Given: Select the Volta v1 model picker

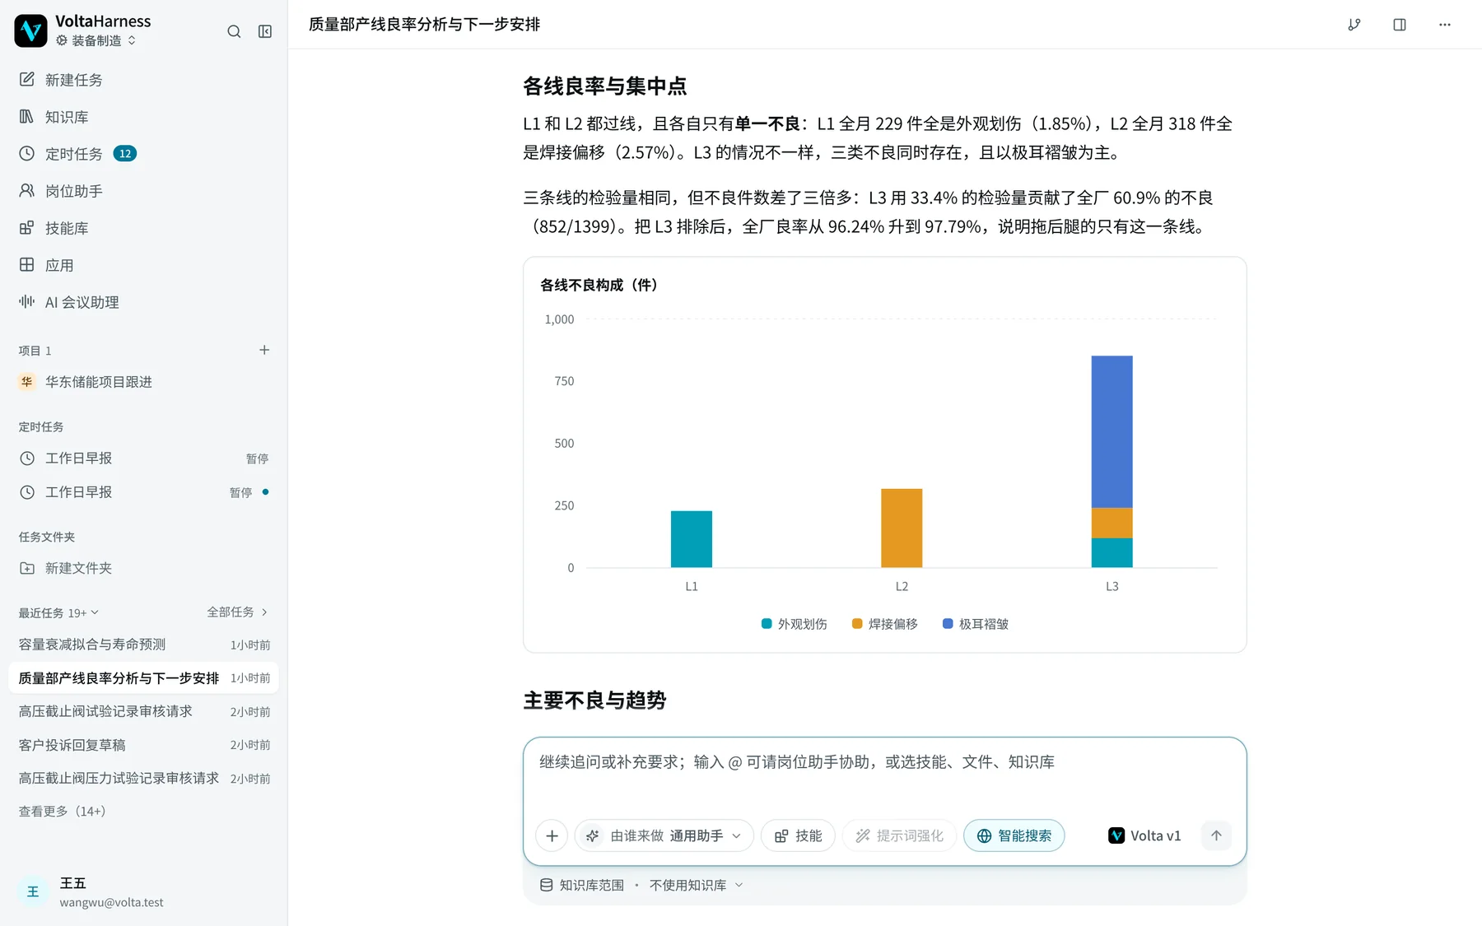Looking at the screenshot, I should 1145,835.
